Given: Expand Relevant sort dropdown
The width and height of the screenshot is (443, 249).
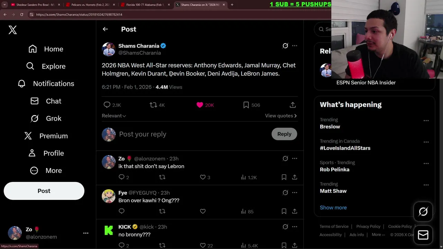Looking at the screenshot, I should [x=114, y=116].
